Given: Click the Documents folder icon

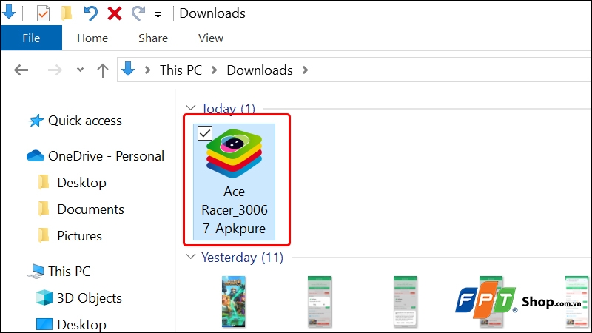Looking at the screenshot, I should (x=44, y=209).
